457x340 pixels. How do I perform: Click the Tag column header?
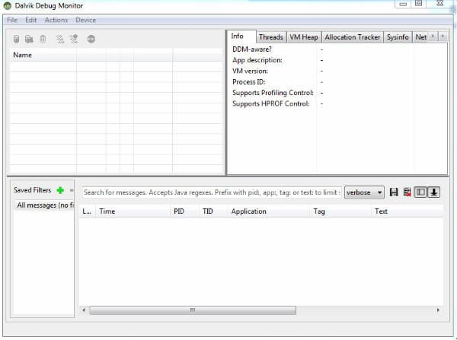tap(340, 211)
